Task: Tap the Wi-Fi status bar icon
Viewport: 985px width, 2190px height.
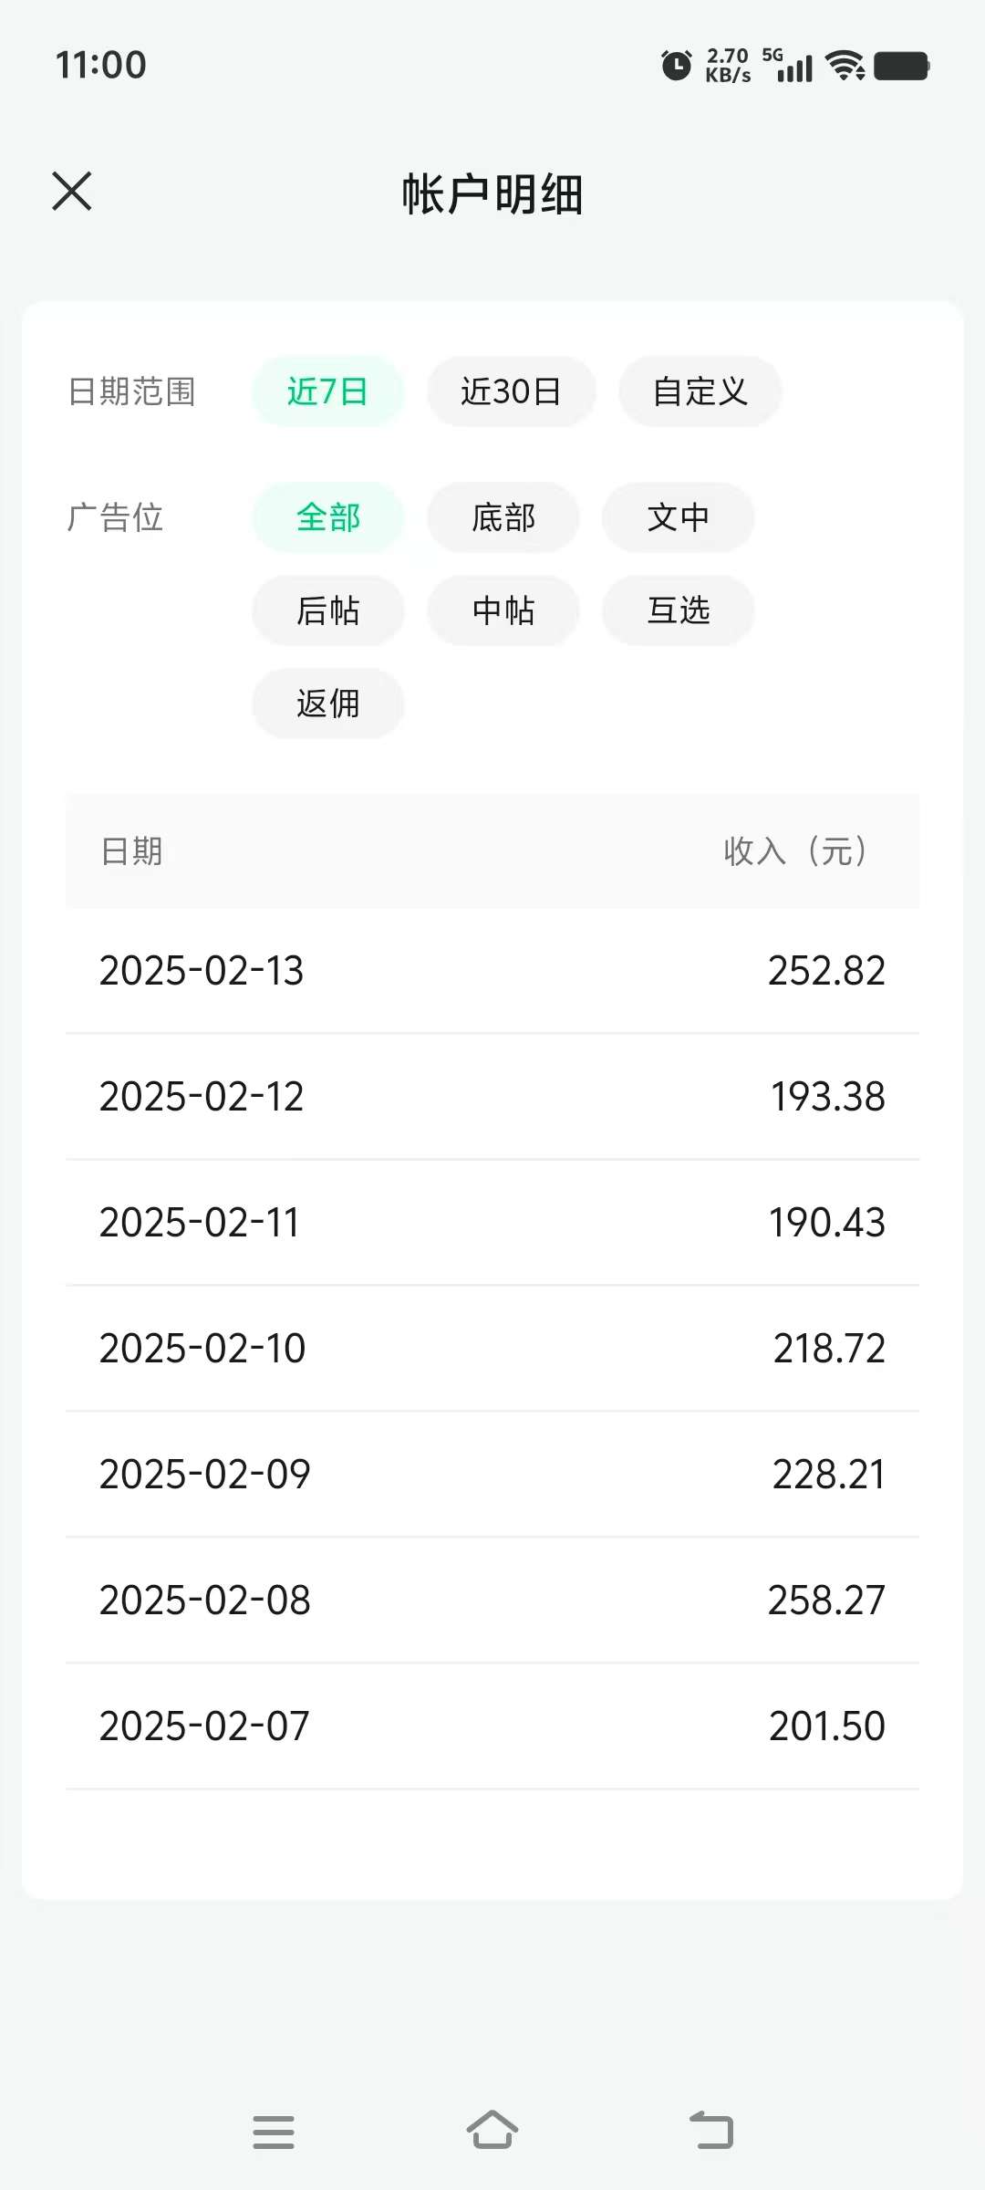Action: pos(845,66)
